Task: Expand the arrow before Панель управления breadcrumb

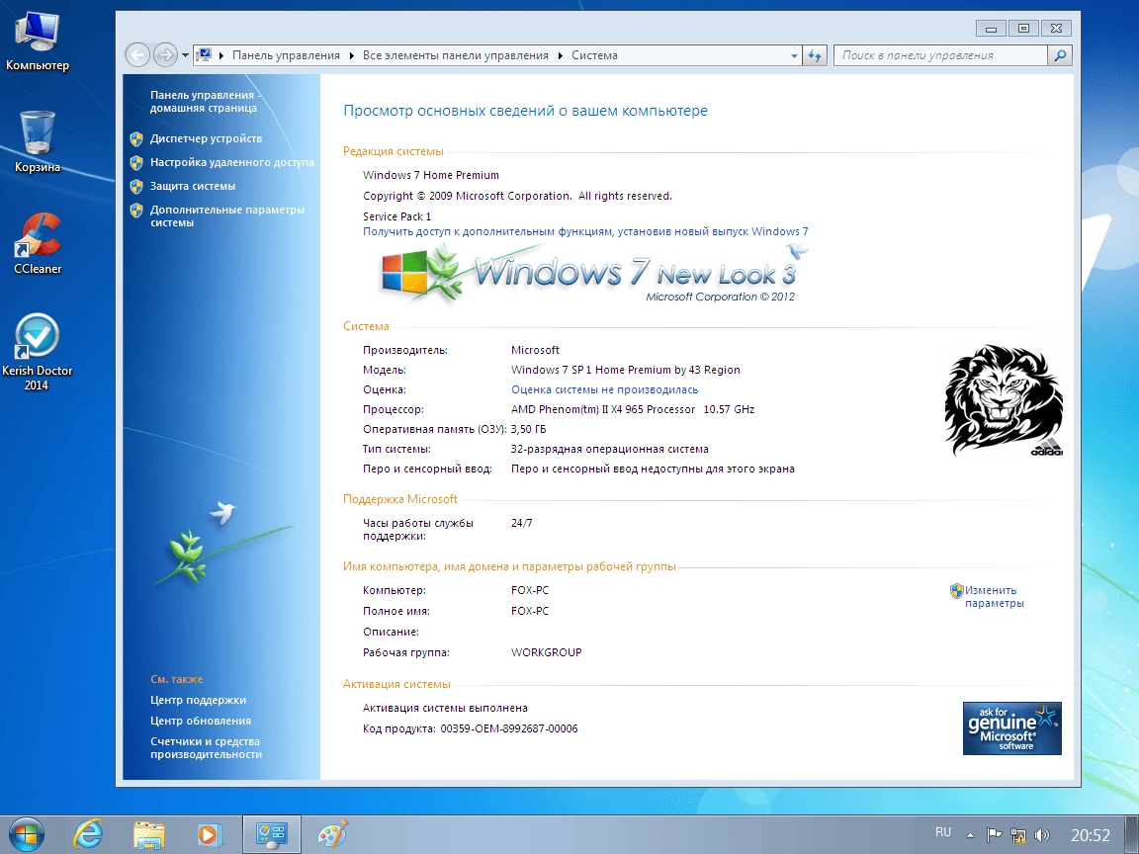Action: [x=220, y=55]
